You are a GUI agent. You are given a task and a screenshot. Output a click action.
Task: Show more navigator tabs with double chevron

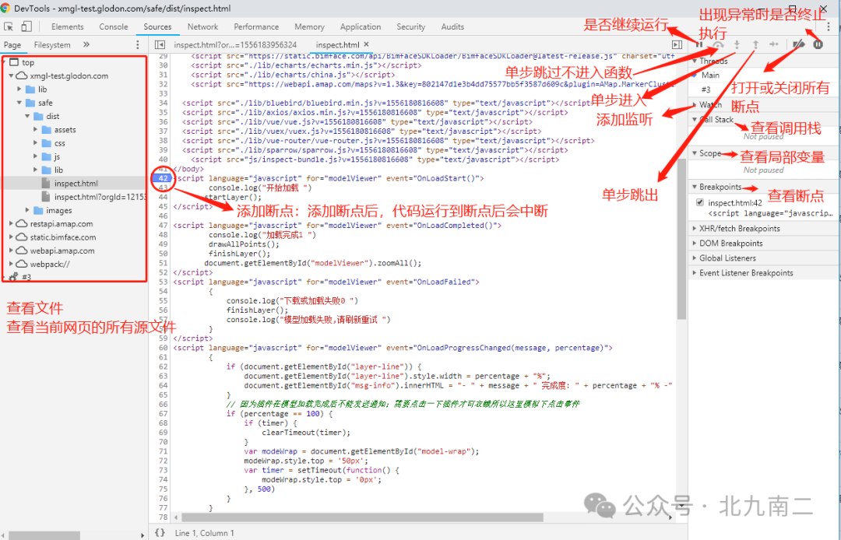click(86, 45)
